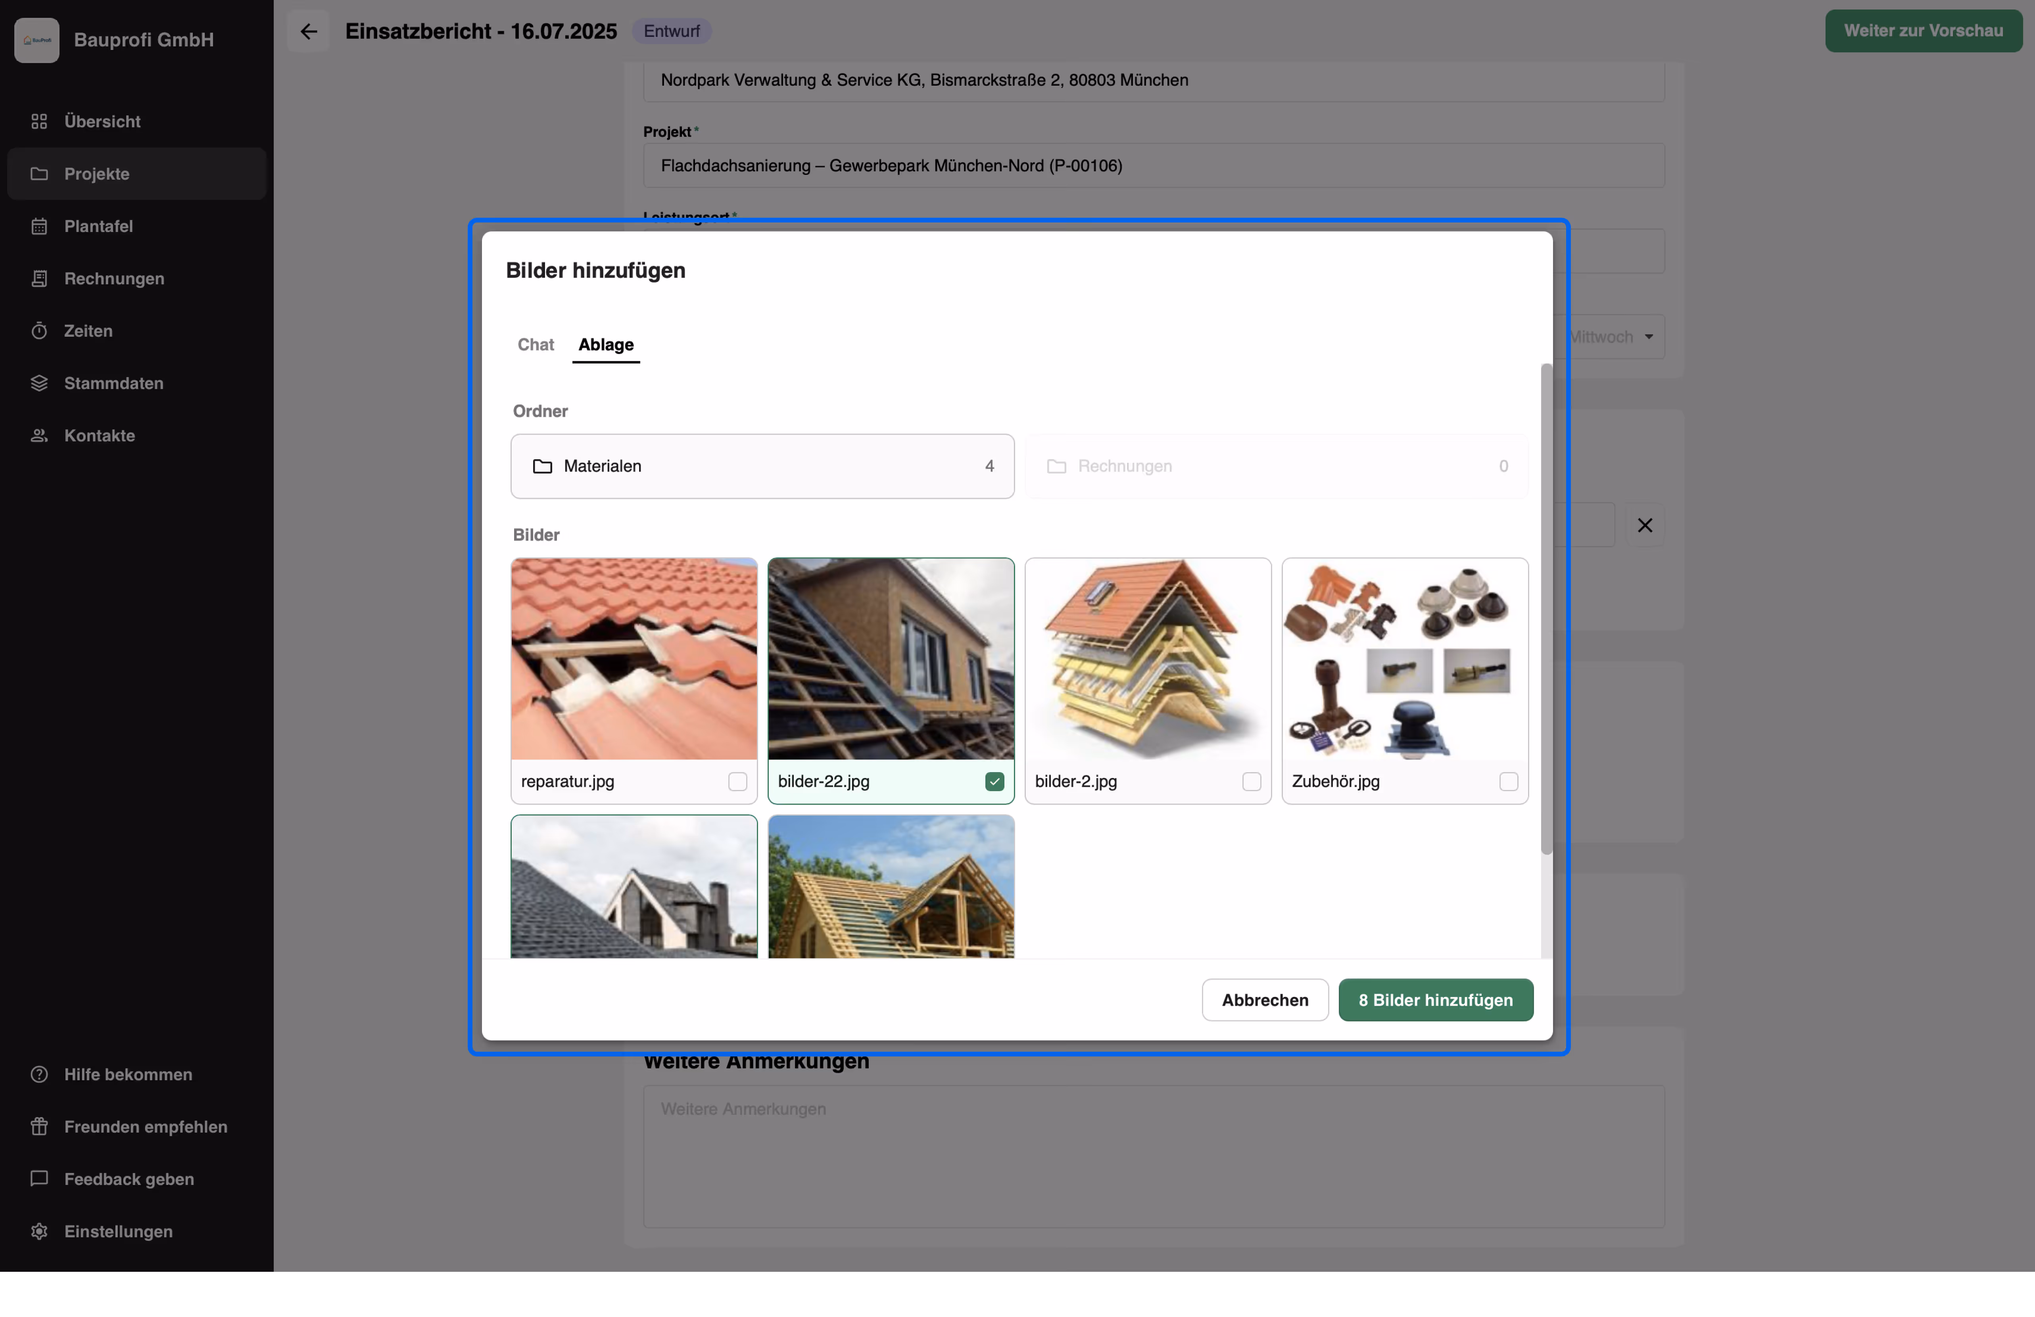
Task: Open the Materialen folder
Action: [x=762, y=466]
